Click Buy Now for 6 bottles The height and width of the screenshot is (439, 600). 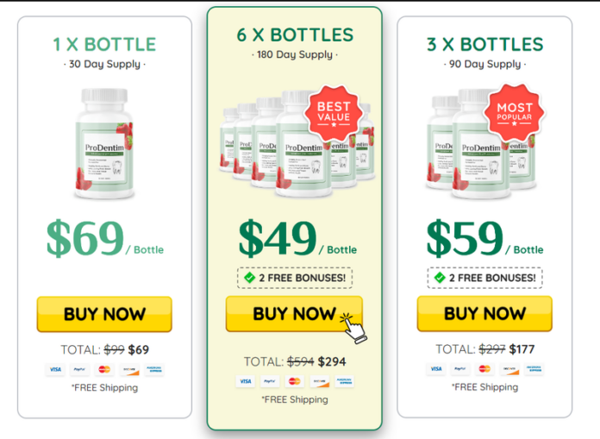(294, 314)
